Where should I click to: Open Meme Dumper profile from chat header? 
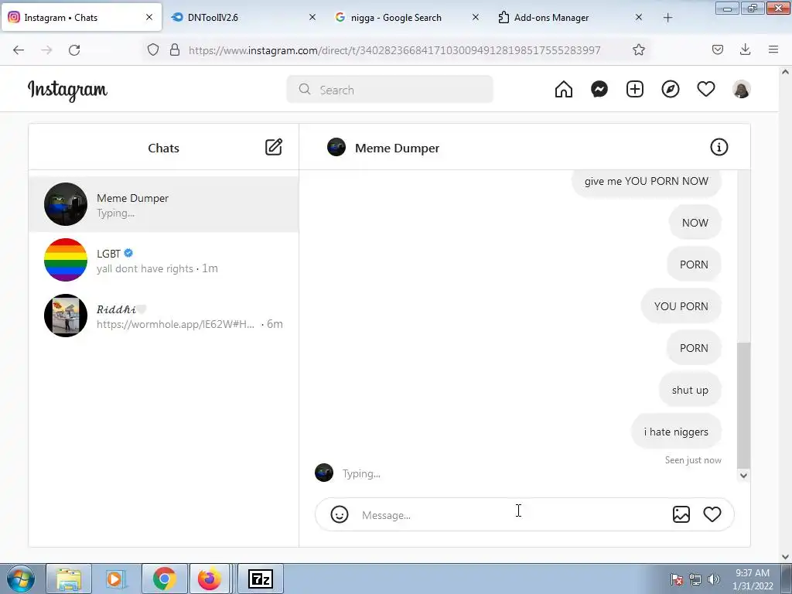point(397,148)
